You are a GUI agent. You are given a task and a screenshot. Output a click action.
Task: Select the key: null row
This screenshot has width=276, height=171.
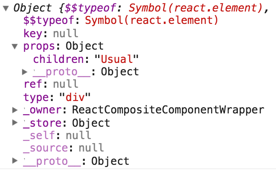tap(51, 33)
